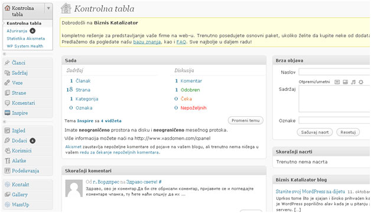
Task: Click the add video icon in Brza objava
Action: pos(346,82)
